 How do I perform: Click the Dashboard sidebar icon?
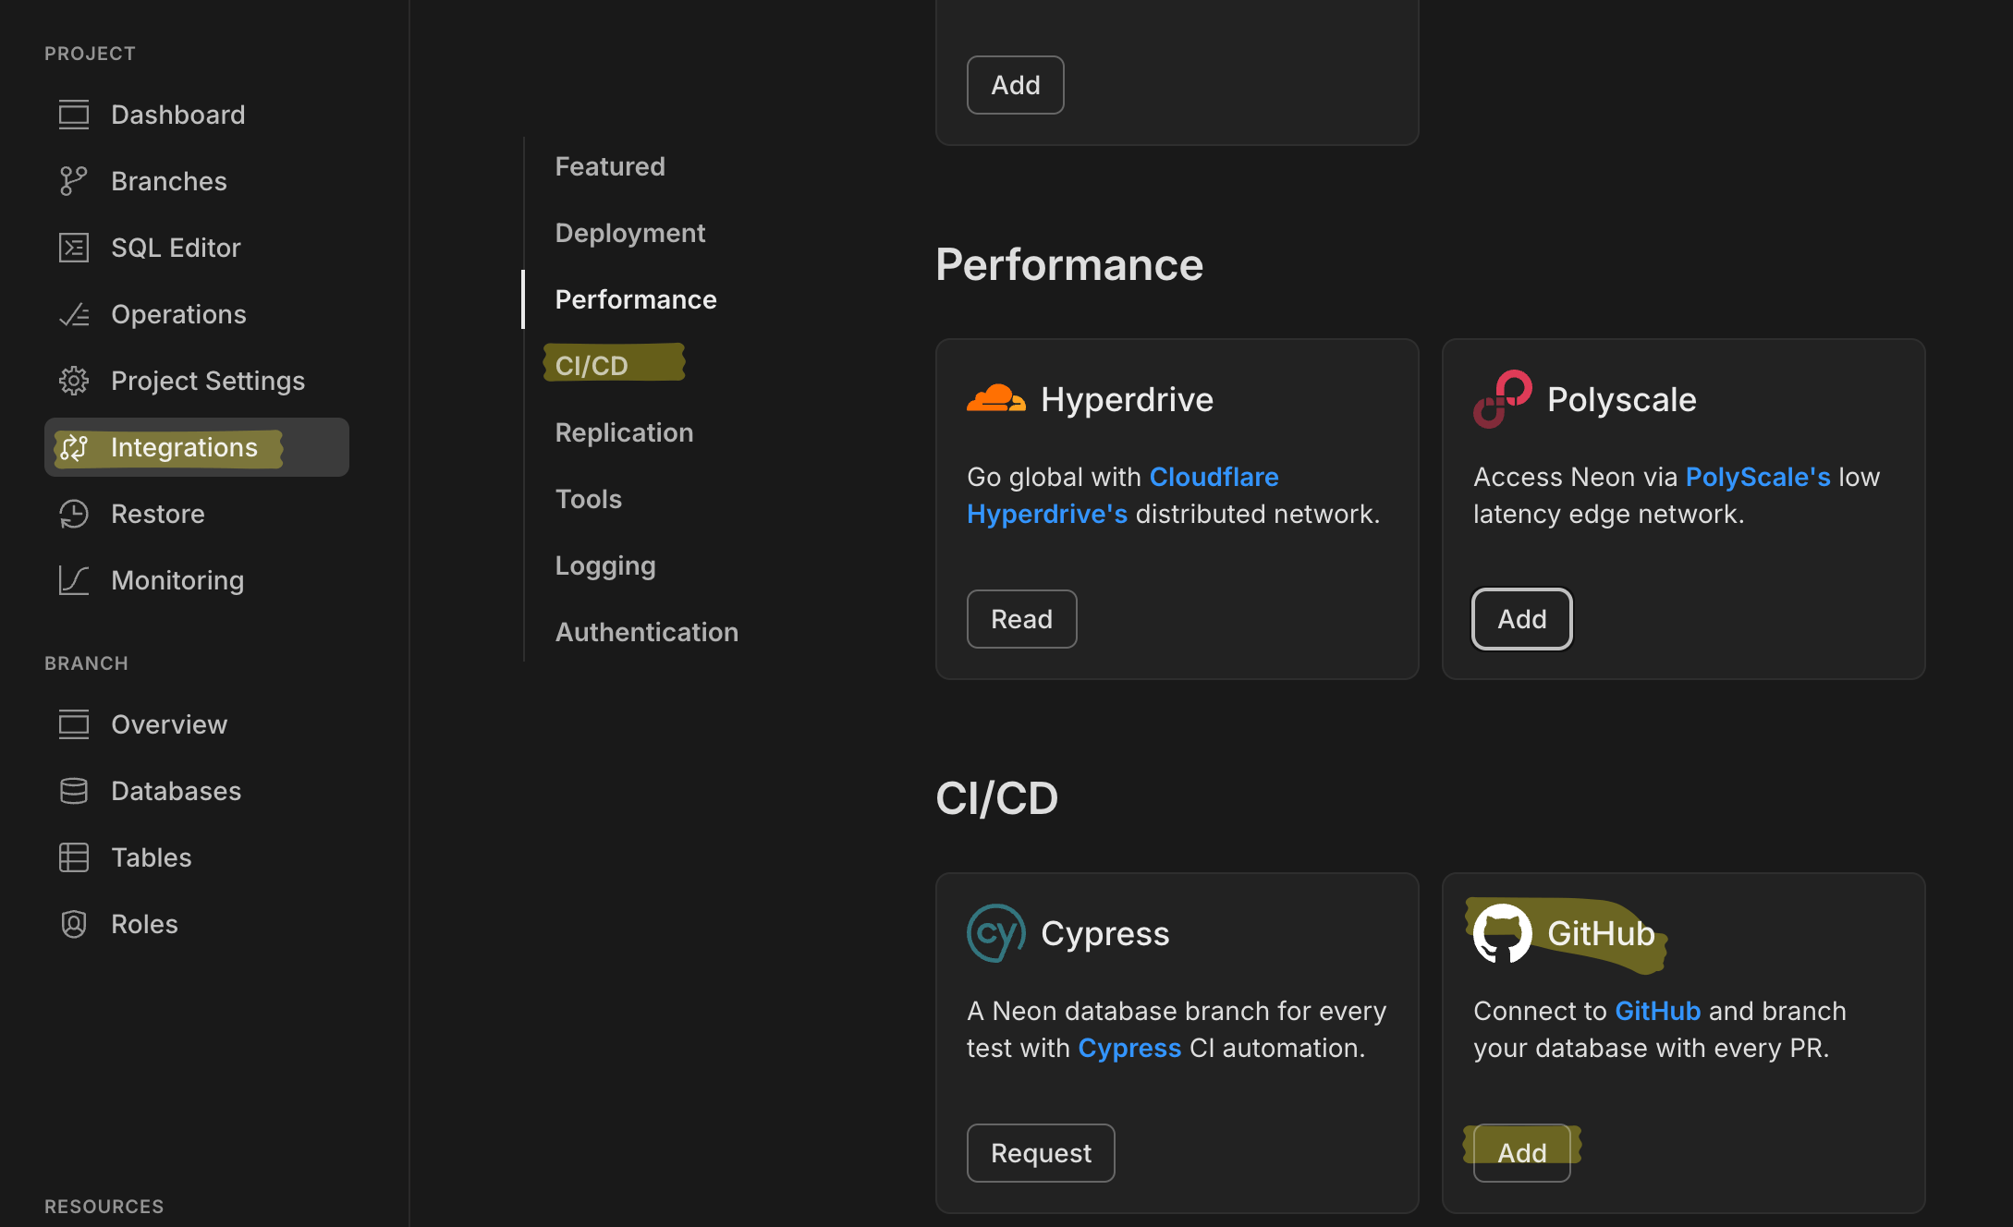74,115
